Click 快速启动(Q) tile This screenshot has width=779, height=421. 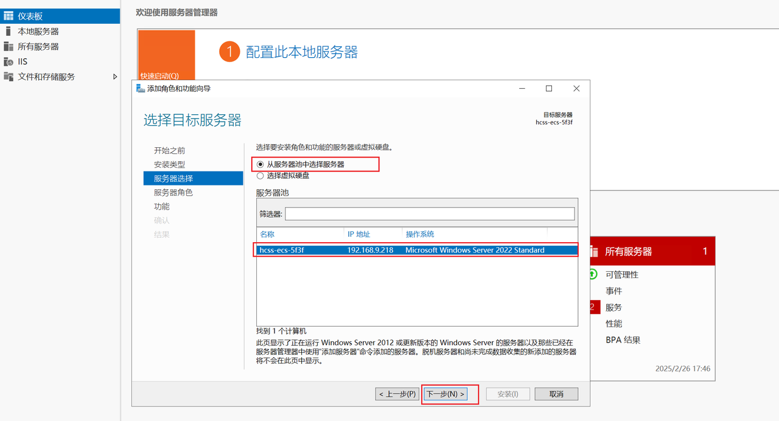tap(166, 55)
